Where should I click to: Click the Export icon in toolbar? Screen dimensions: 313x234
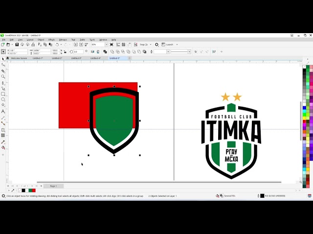coord(81,44)
